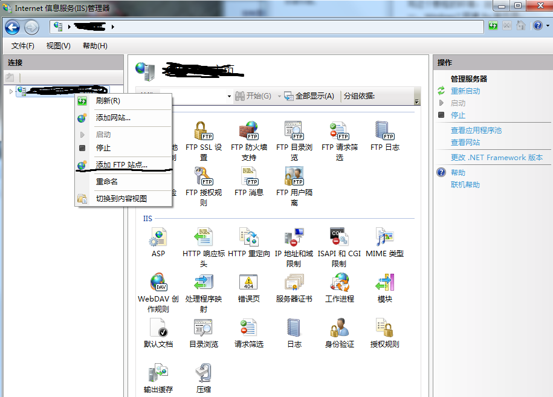Open 查看应用程序池 link
Viewport: 553px width, 397px height.
coord(476,131)
